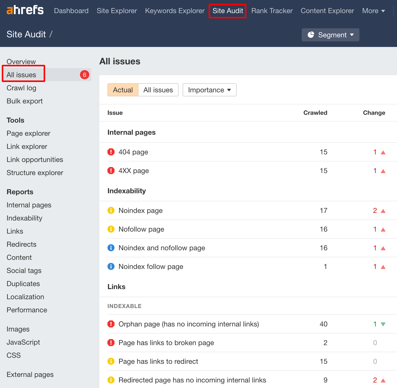Click the ahrefs logo

[25, 10]
